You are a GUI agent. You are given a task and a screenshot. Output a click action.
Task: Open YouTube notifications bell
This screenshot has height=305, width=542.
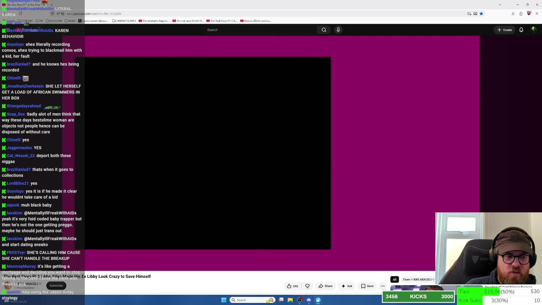[x=521, y=30]
